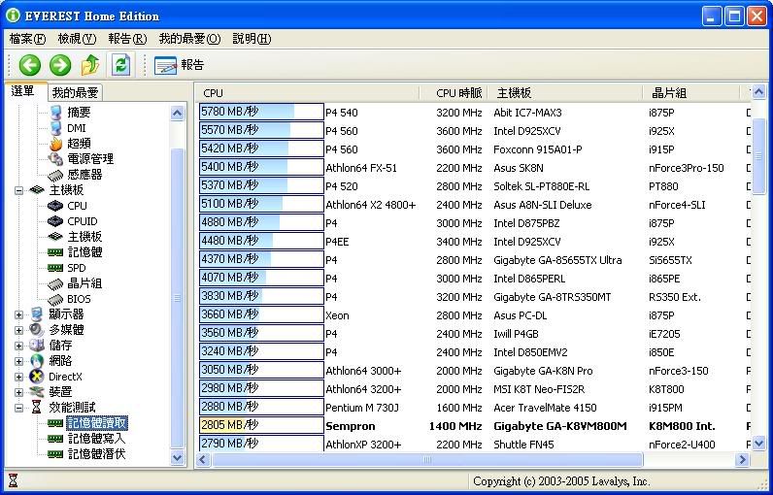Click the 報告 report toolbar button
The width and height of the screenshot is (773, 495).
click(180, 65)
